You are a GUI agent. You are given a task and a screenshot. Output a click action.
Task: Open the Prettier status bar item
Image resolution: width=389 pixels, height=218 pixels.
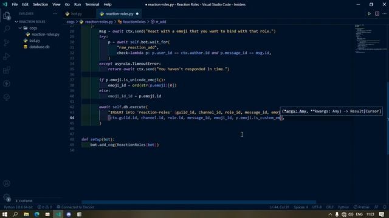(362, 207)
